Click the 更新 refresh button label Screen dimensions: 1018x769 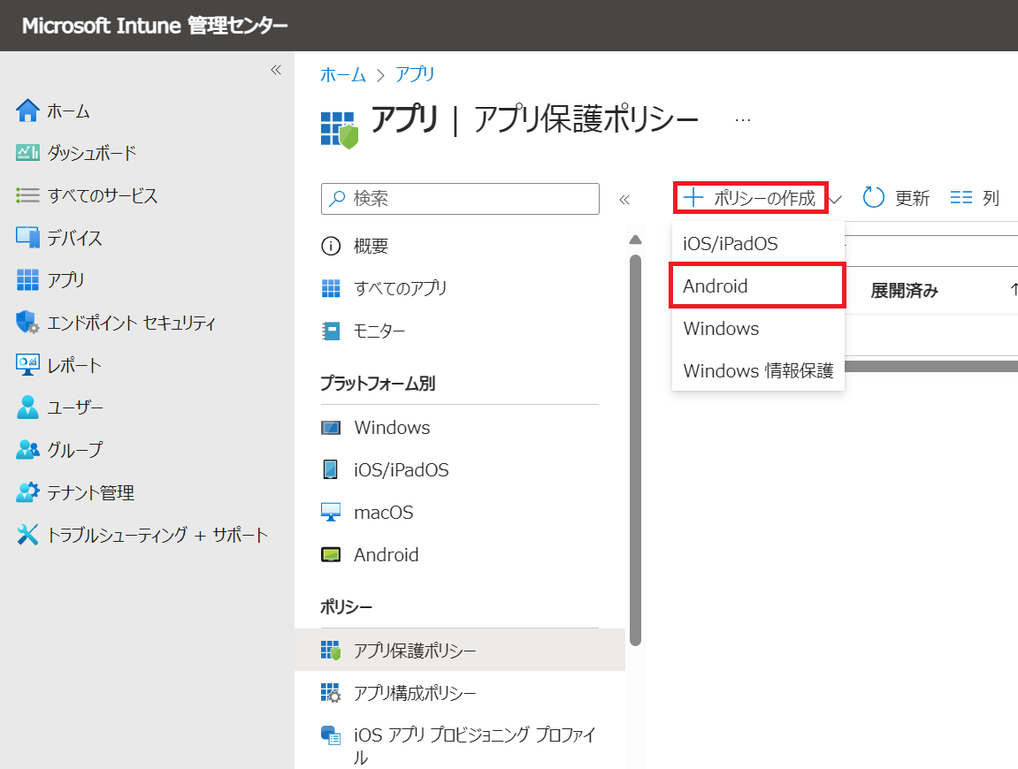[x=912, y=198]
